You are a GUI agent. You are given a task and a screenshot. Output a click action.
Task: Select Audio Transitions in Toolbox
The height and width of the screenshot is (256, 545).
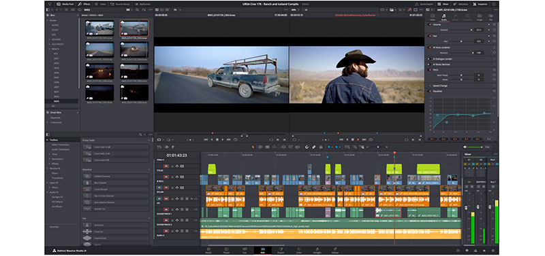pos(60,149)
